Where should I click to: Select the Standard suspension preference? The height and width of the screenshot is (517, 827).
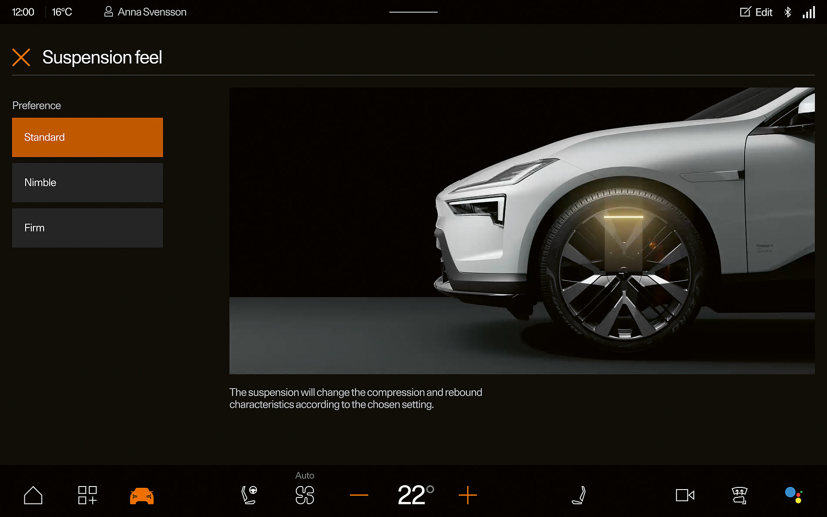pos(87,137)
